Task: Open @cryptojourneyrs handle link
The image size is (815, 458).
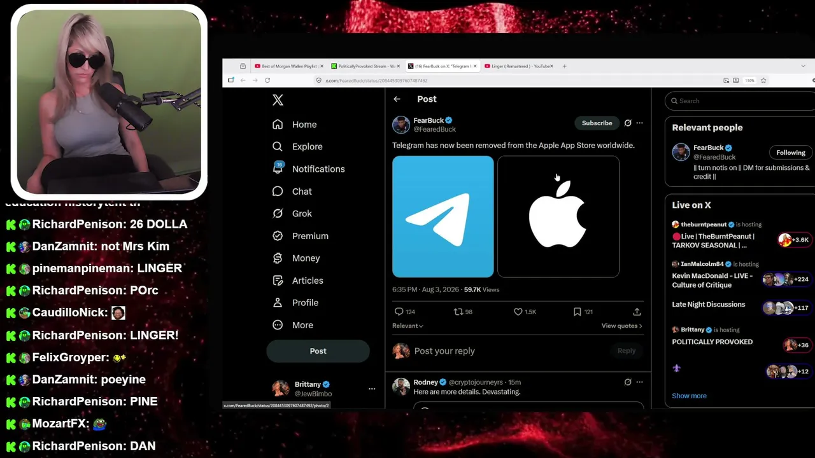Action: coord(476,382)
